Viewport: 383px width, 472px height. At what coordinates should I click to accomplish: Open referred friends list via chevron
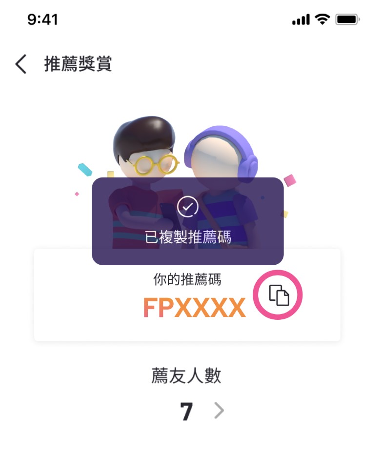point(219,410)
